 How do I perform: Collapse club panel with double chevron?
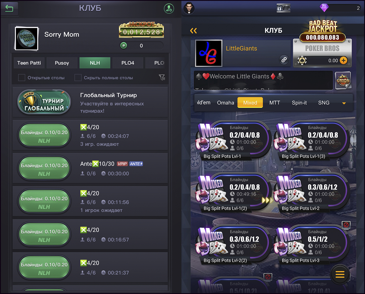coord(193,31)
